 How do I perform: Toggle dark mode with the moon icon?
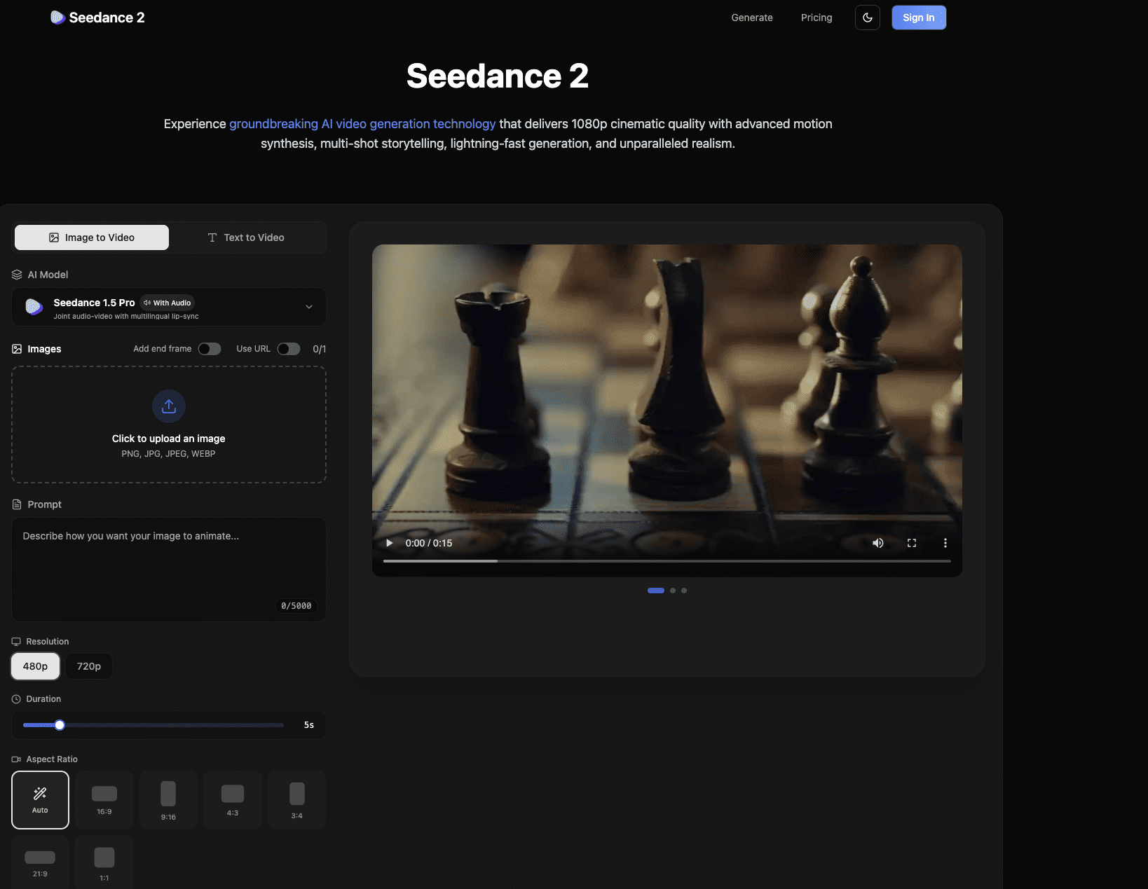point(867,18)
